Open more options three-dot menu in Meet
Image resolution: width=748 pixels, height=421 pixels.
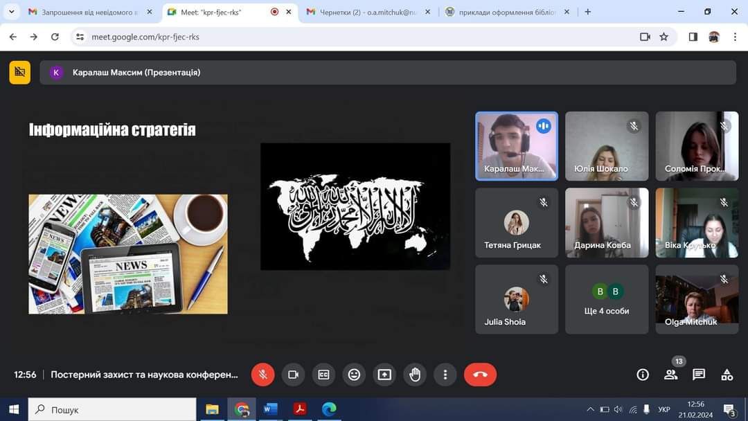coord(445,375)
